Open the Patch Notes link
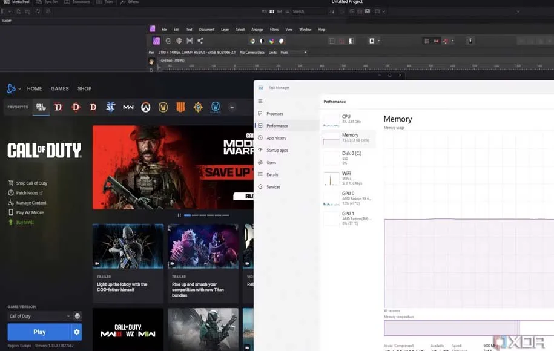The image size is (554, 351). (x=27, y=193)
